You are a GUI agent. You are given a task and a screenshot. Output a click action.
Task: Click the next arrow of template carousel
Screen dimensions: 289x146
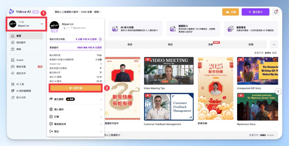click(x=278, y=91)
